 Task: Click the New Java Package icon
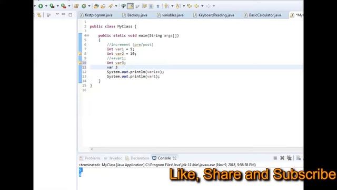pos(76,6)
